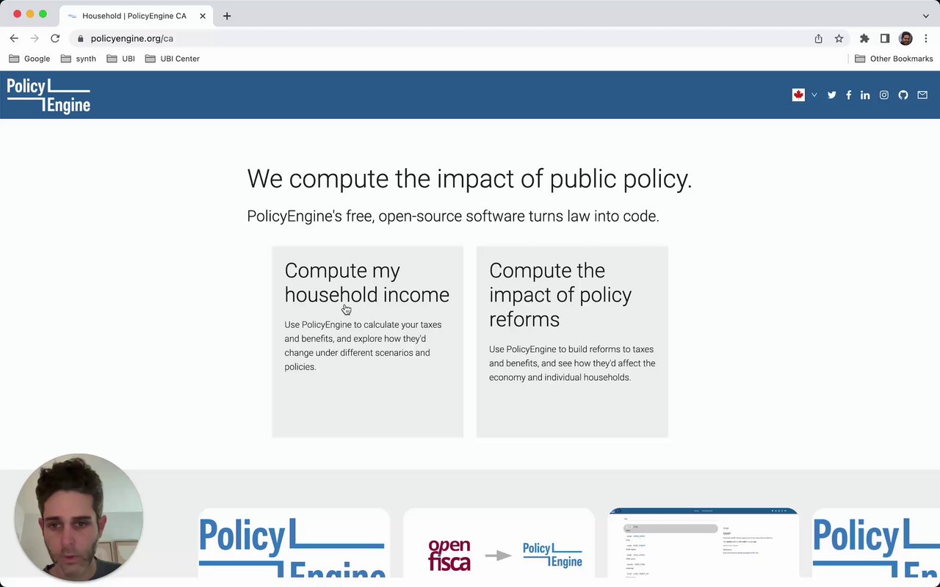Open the GitHub icon in header
The image size is (940, 587).
click(903, 95)
